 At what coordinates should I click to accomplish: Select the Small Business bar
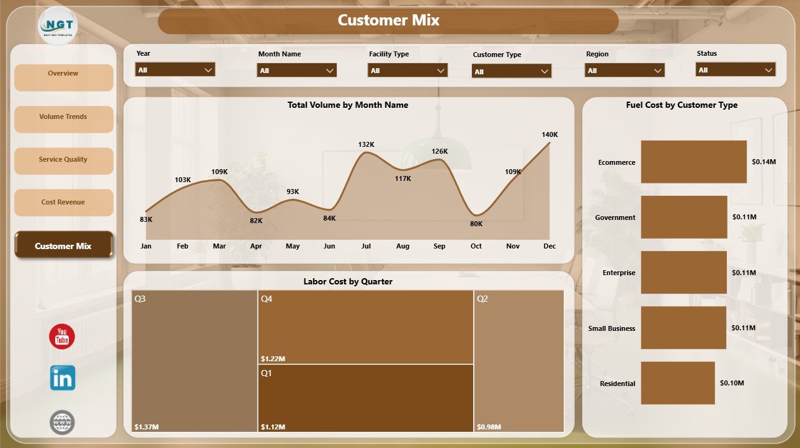tap(683, 328)
